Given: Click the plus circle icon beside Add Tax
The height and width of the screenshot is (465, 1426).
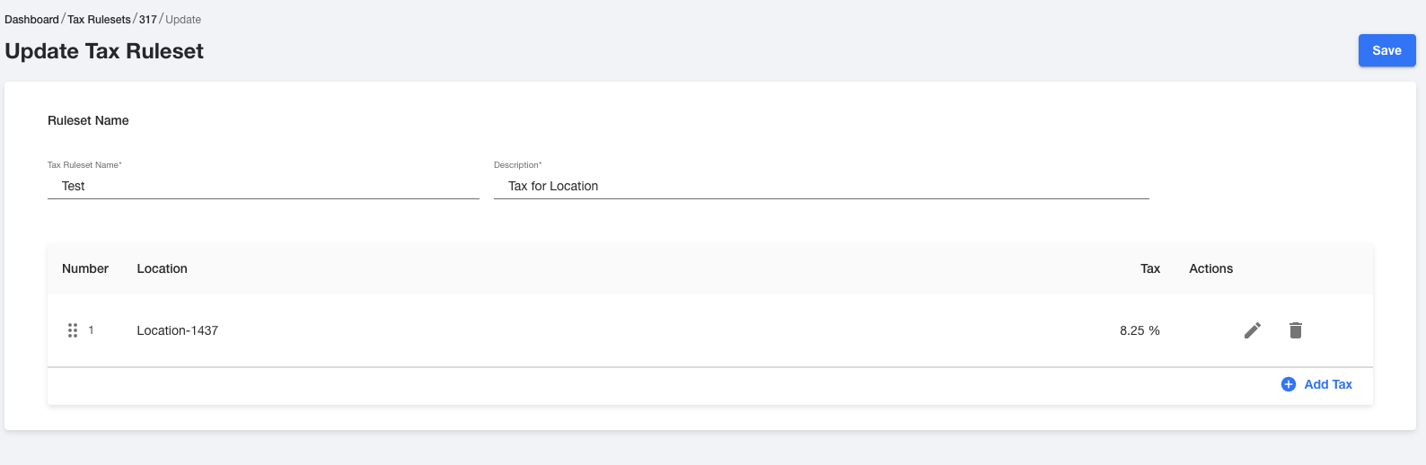Looking at the screenshot, I should click(1288, 384).
